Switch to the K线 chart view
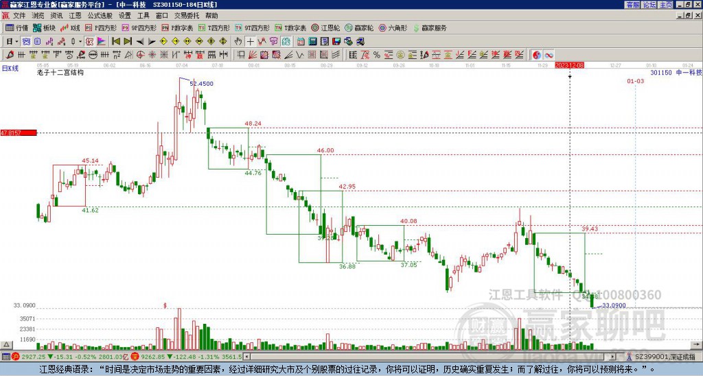The image size is (703, 376). coord(70,27)
